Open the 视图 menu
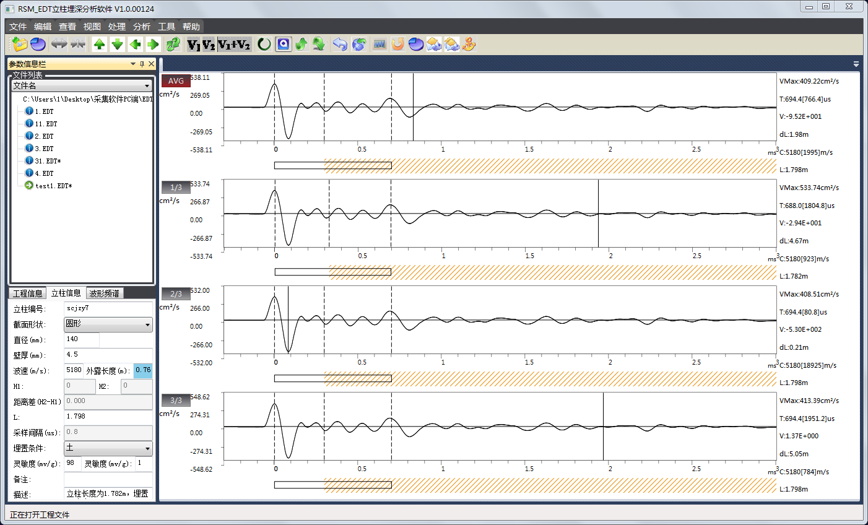This screenshot has width=868, height=525. pyautogui.click(x=92, y=27)
